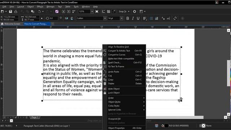Click the rotation angle field
The height and width of the screenshot is (130, 231).
click(x=53, y=18)
